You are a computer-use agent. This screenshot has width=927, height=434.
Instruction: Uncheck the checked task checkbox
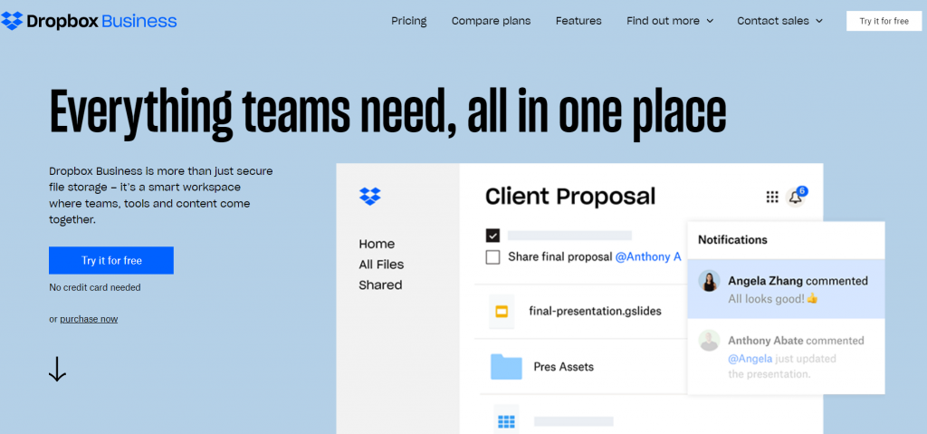492,236
